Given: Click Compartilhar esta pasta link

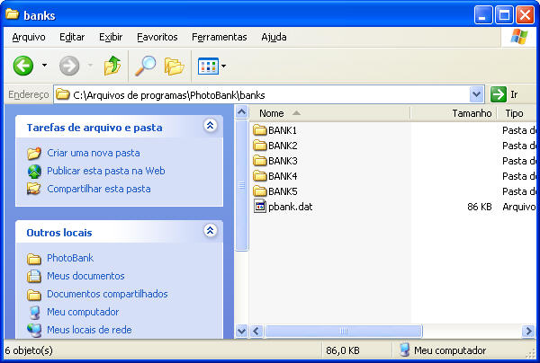Looking at the screenshot, I should pyautogui.click(x=98, y=189).
